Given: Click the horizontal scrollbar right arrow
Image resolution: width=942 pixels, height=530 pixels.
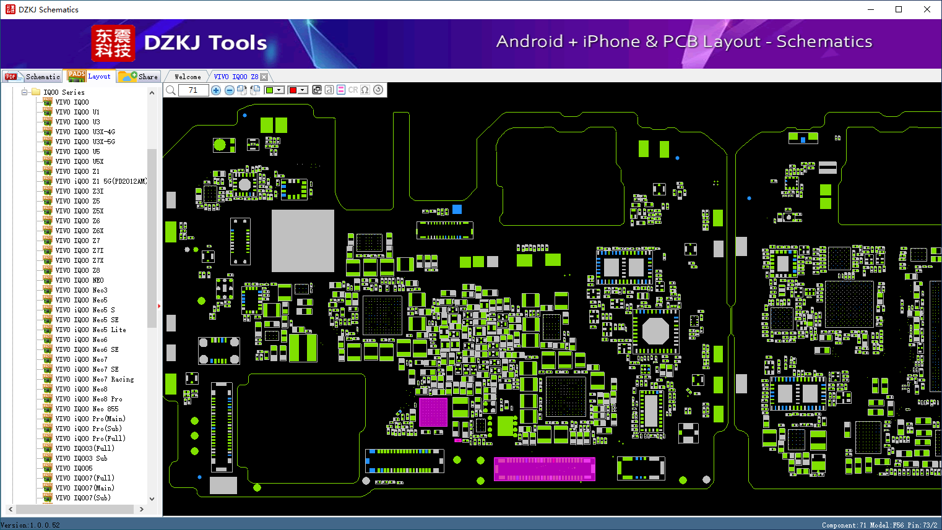Looking at the screenshot, I should click(142, 510).
